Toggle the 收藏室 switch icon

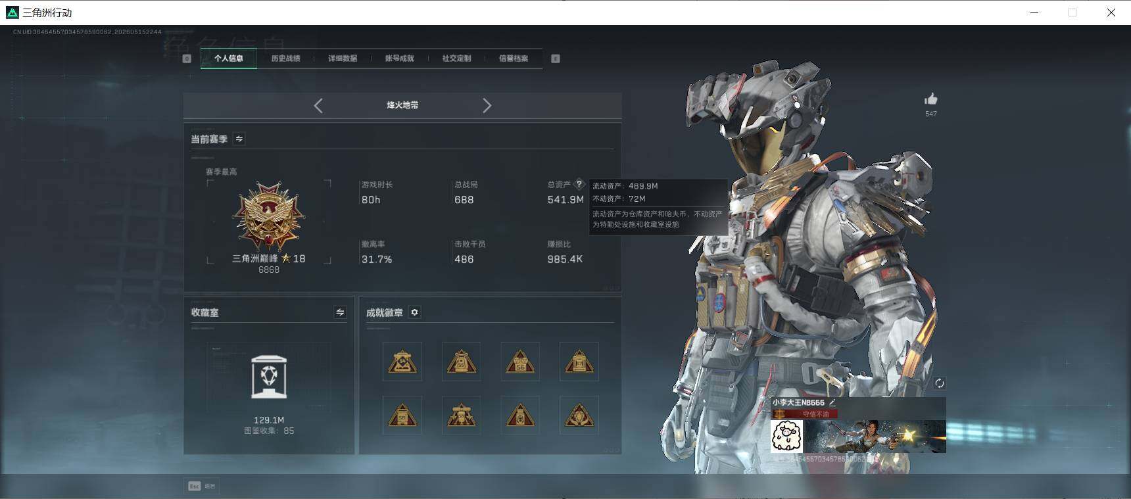point(340,312)
